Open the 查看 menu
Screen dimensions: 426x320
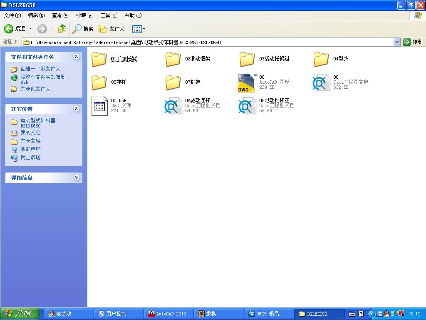60,15
